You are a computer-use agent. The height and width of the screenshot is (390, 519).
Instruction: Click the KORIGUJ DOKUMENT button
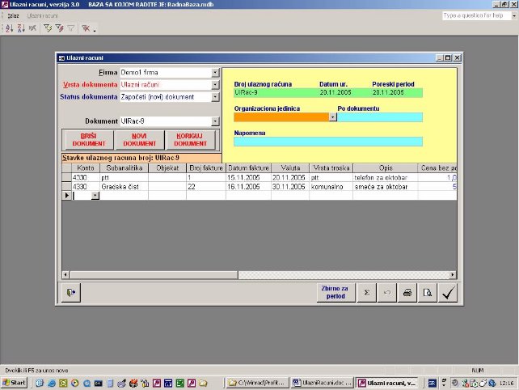click(x=192, y=139)
